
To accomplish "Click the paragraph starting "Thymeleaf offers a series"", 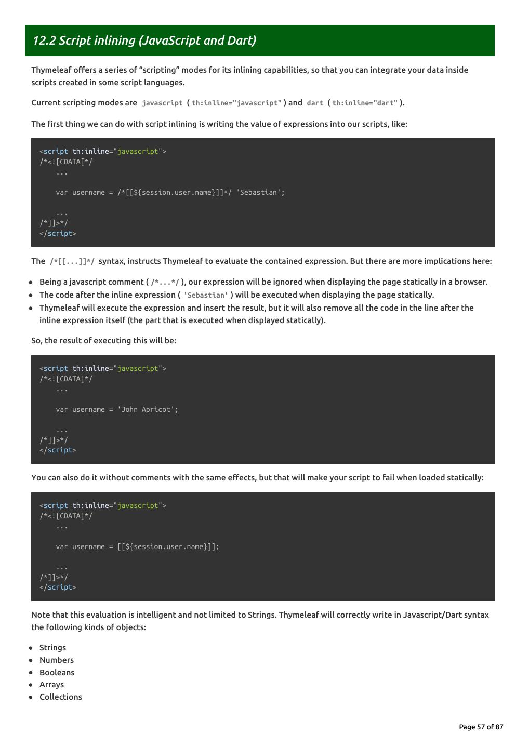I will [x=249, y=76].
